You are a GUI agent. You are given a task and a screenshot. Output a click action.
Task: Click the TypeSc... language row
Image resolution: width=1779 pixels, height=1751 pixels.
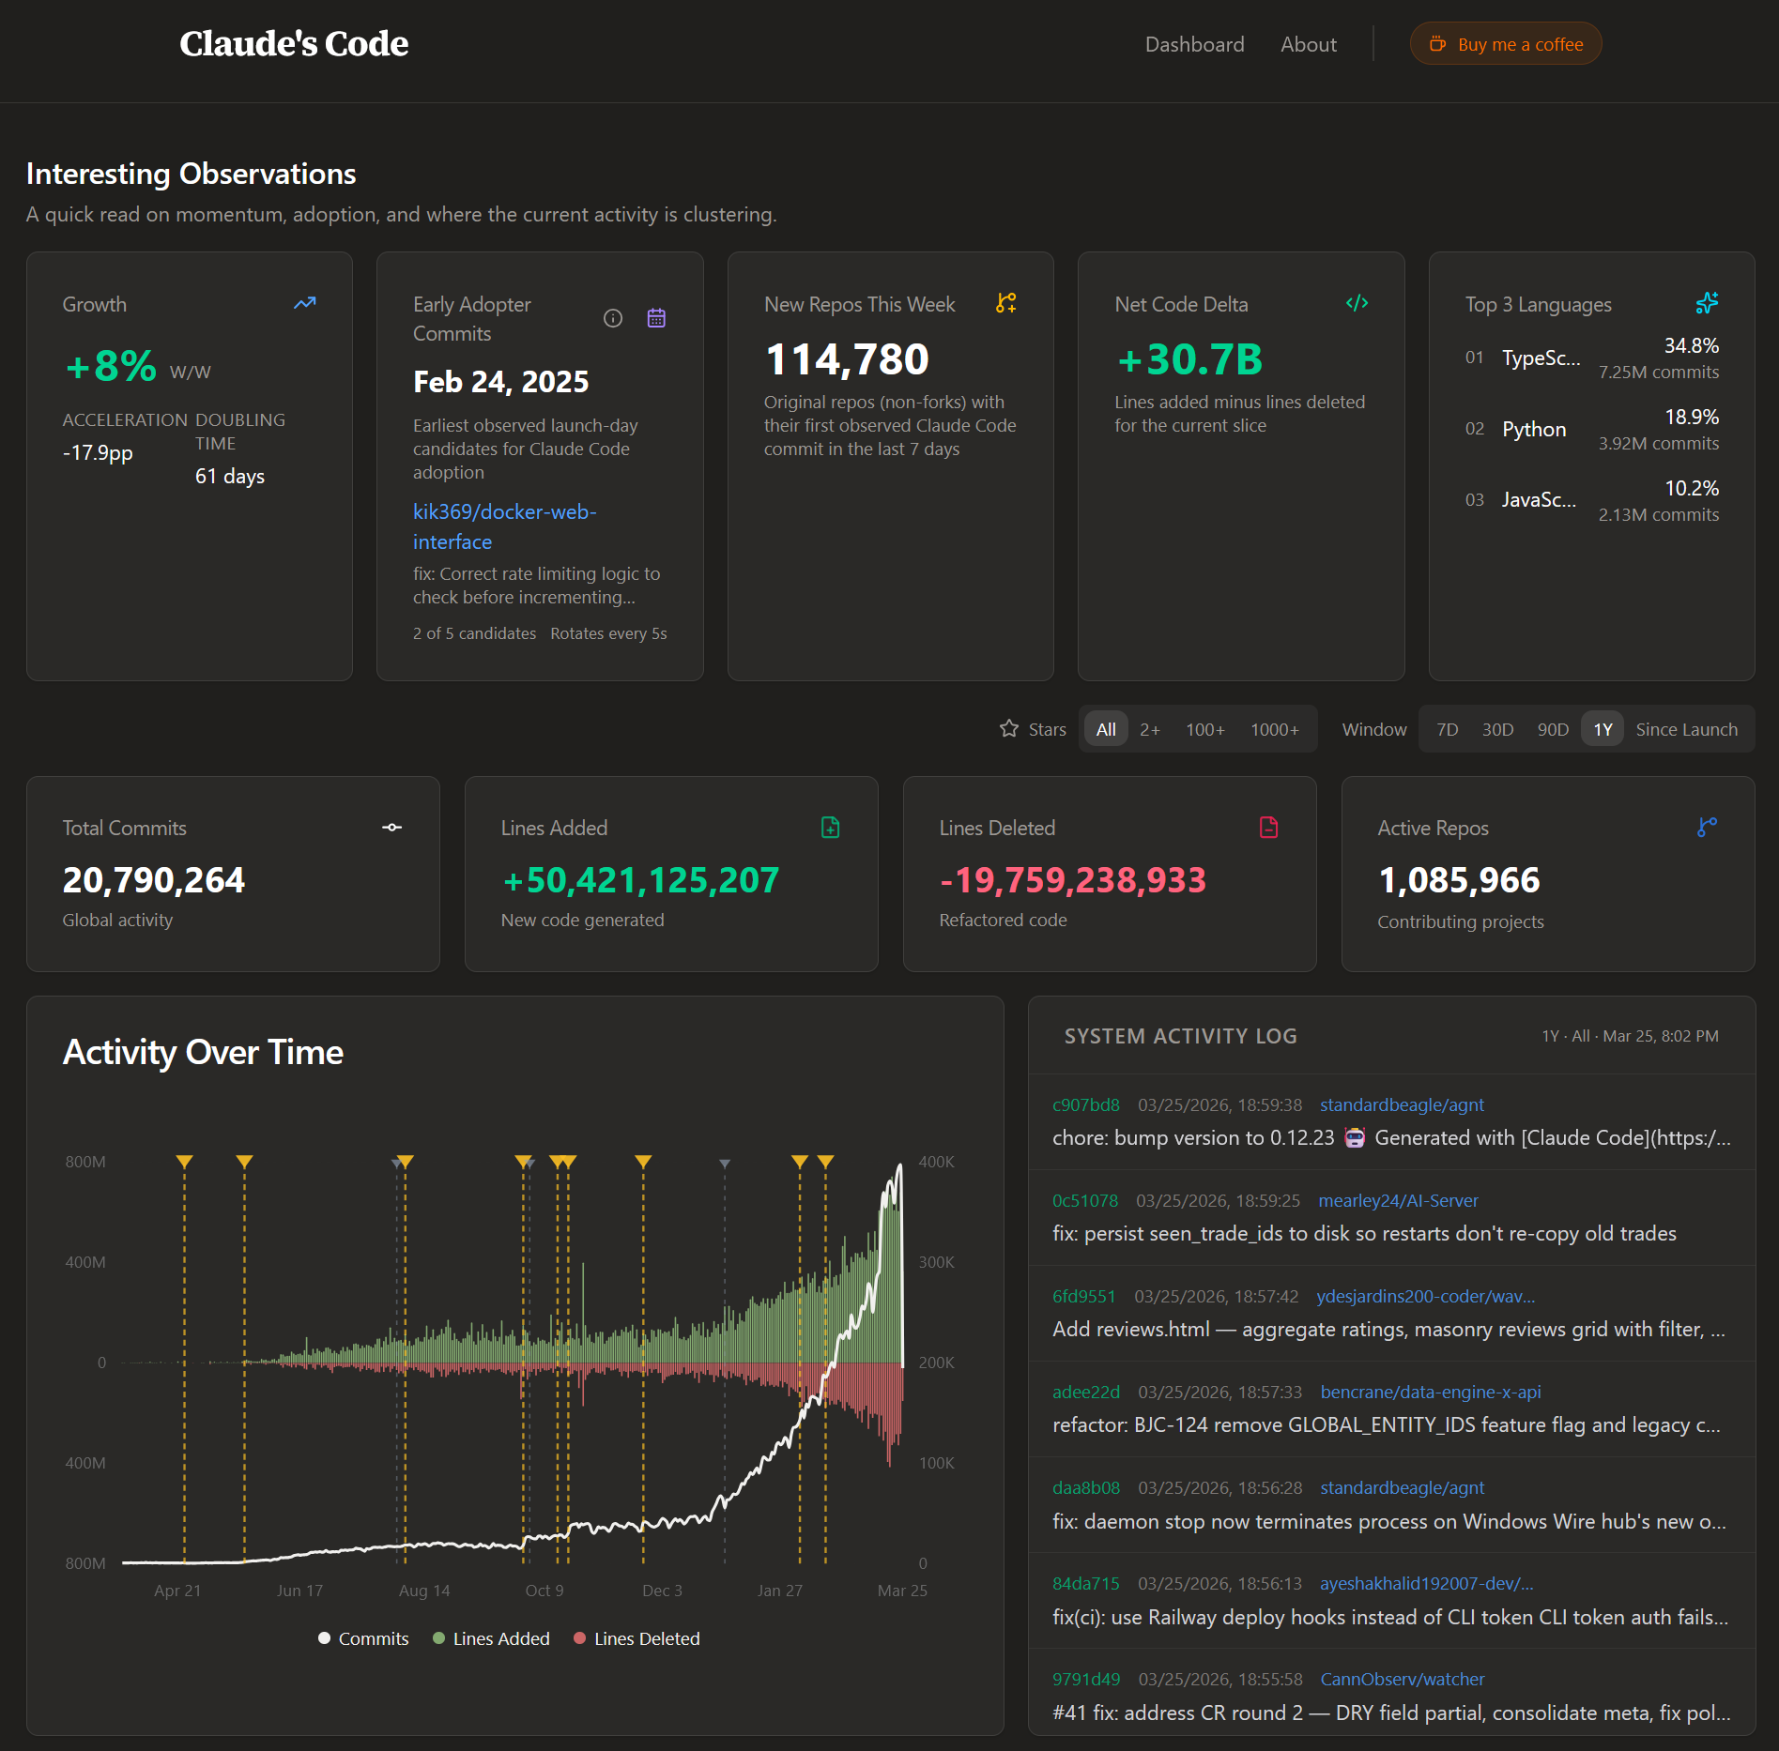click(1591, 358)
